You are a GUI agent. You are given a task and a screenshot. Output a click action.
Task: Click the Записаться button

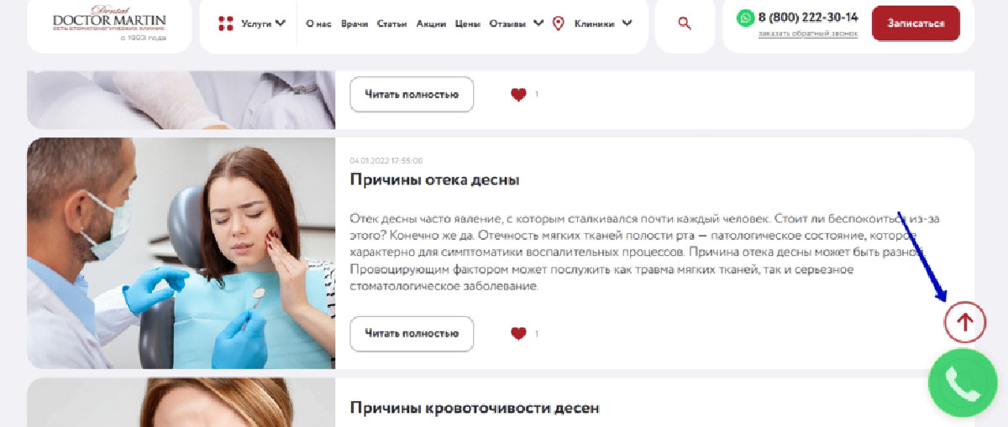(916, 23)
